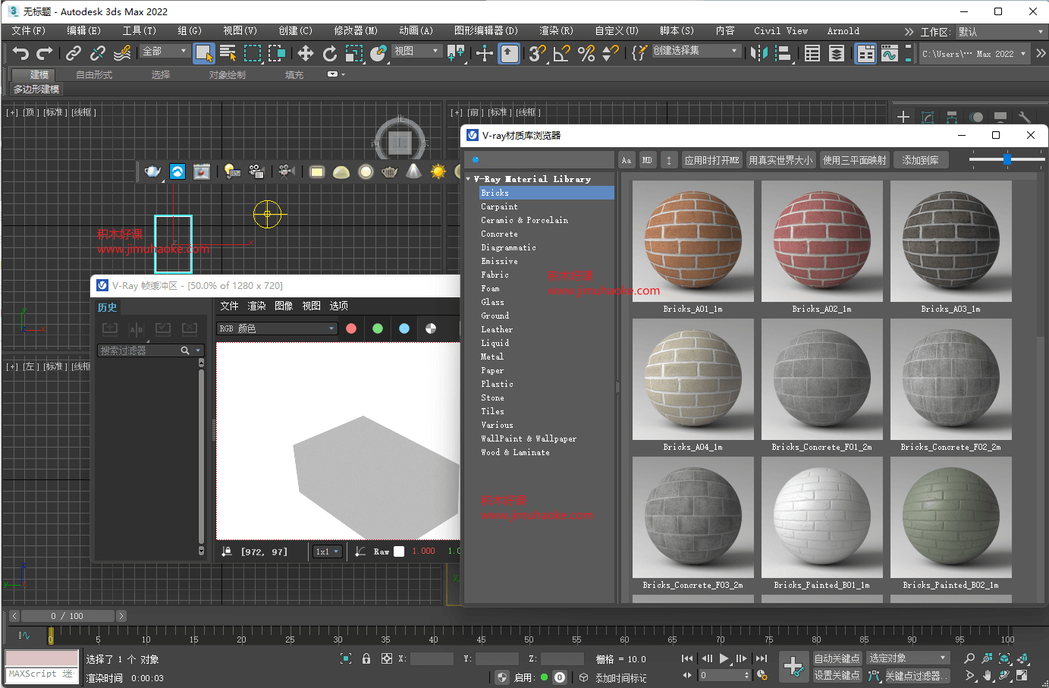
Task: Activate Select and Rotate tool
Action: coord(329,53)
